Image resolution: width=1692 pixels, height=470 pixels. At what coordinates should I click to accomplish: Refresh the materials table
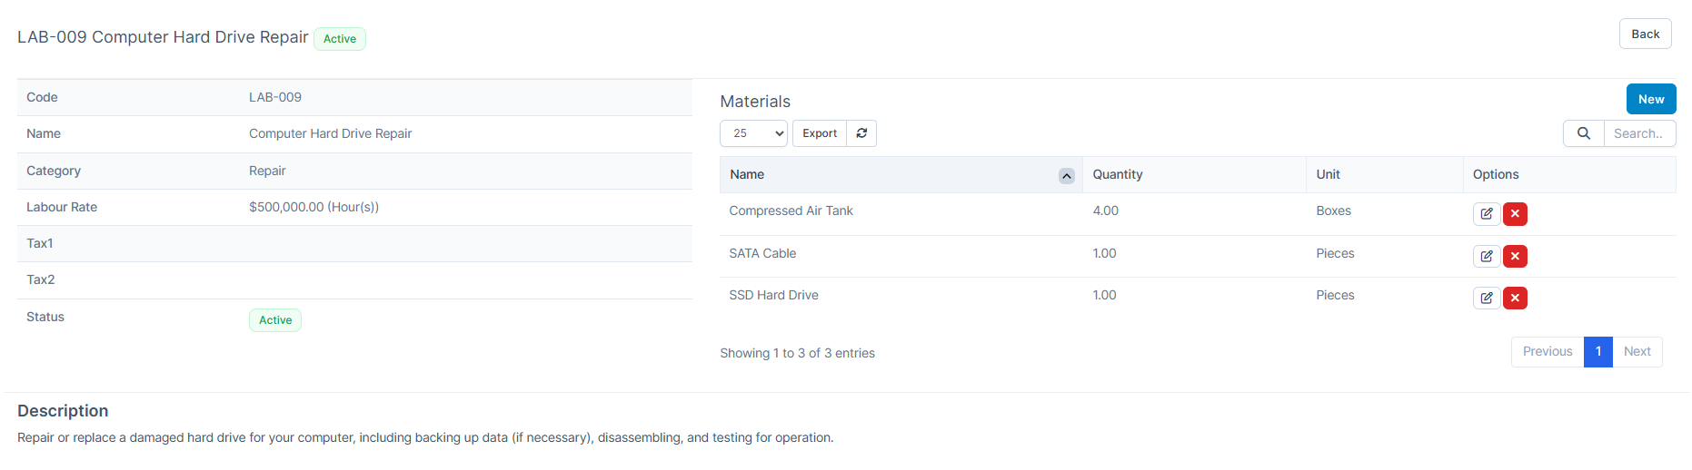tap(861, 133)
